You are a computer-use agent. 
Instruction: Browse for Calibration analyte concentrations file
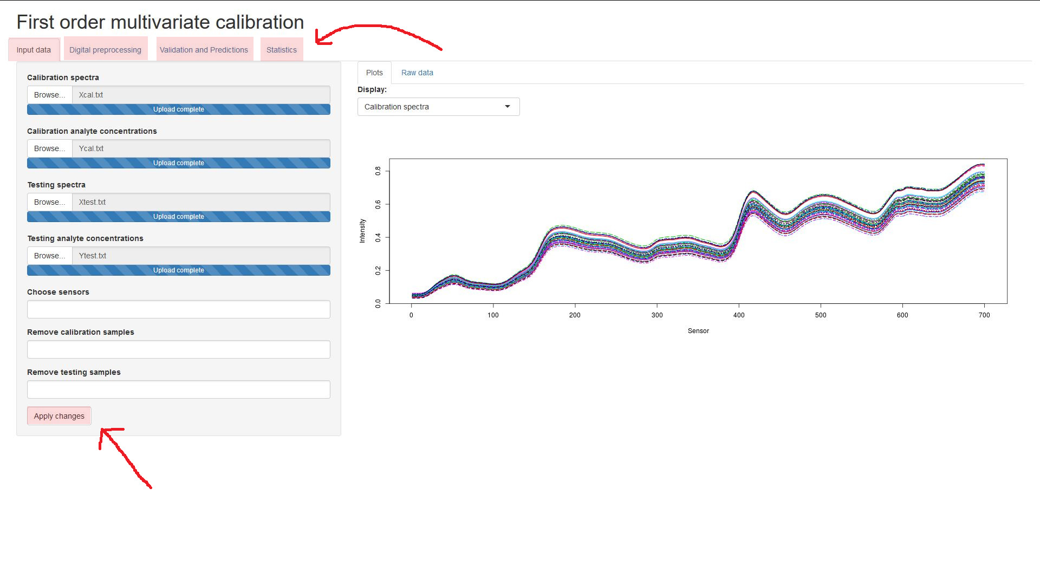pos(49,148)
